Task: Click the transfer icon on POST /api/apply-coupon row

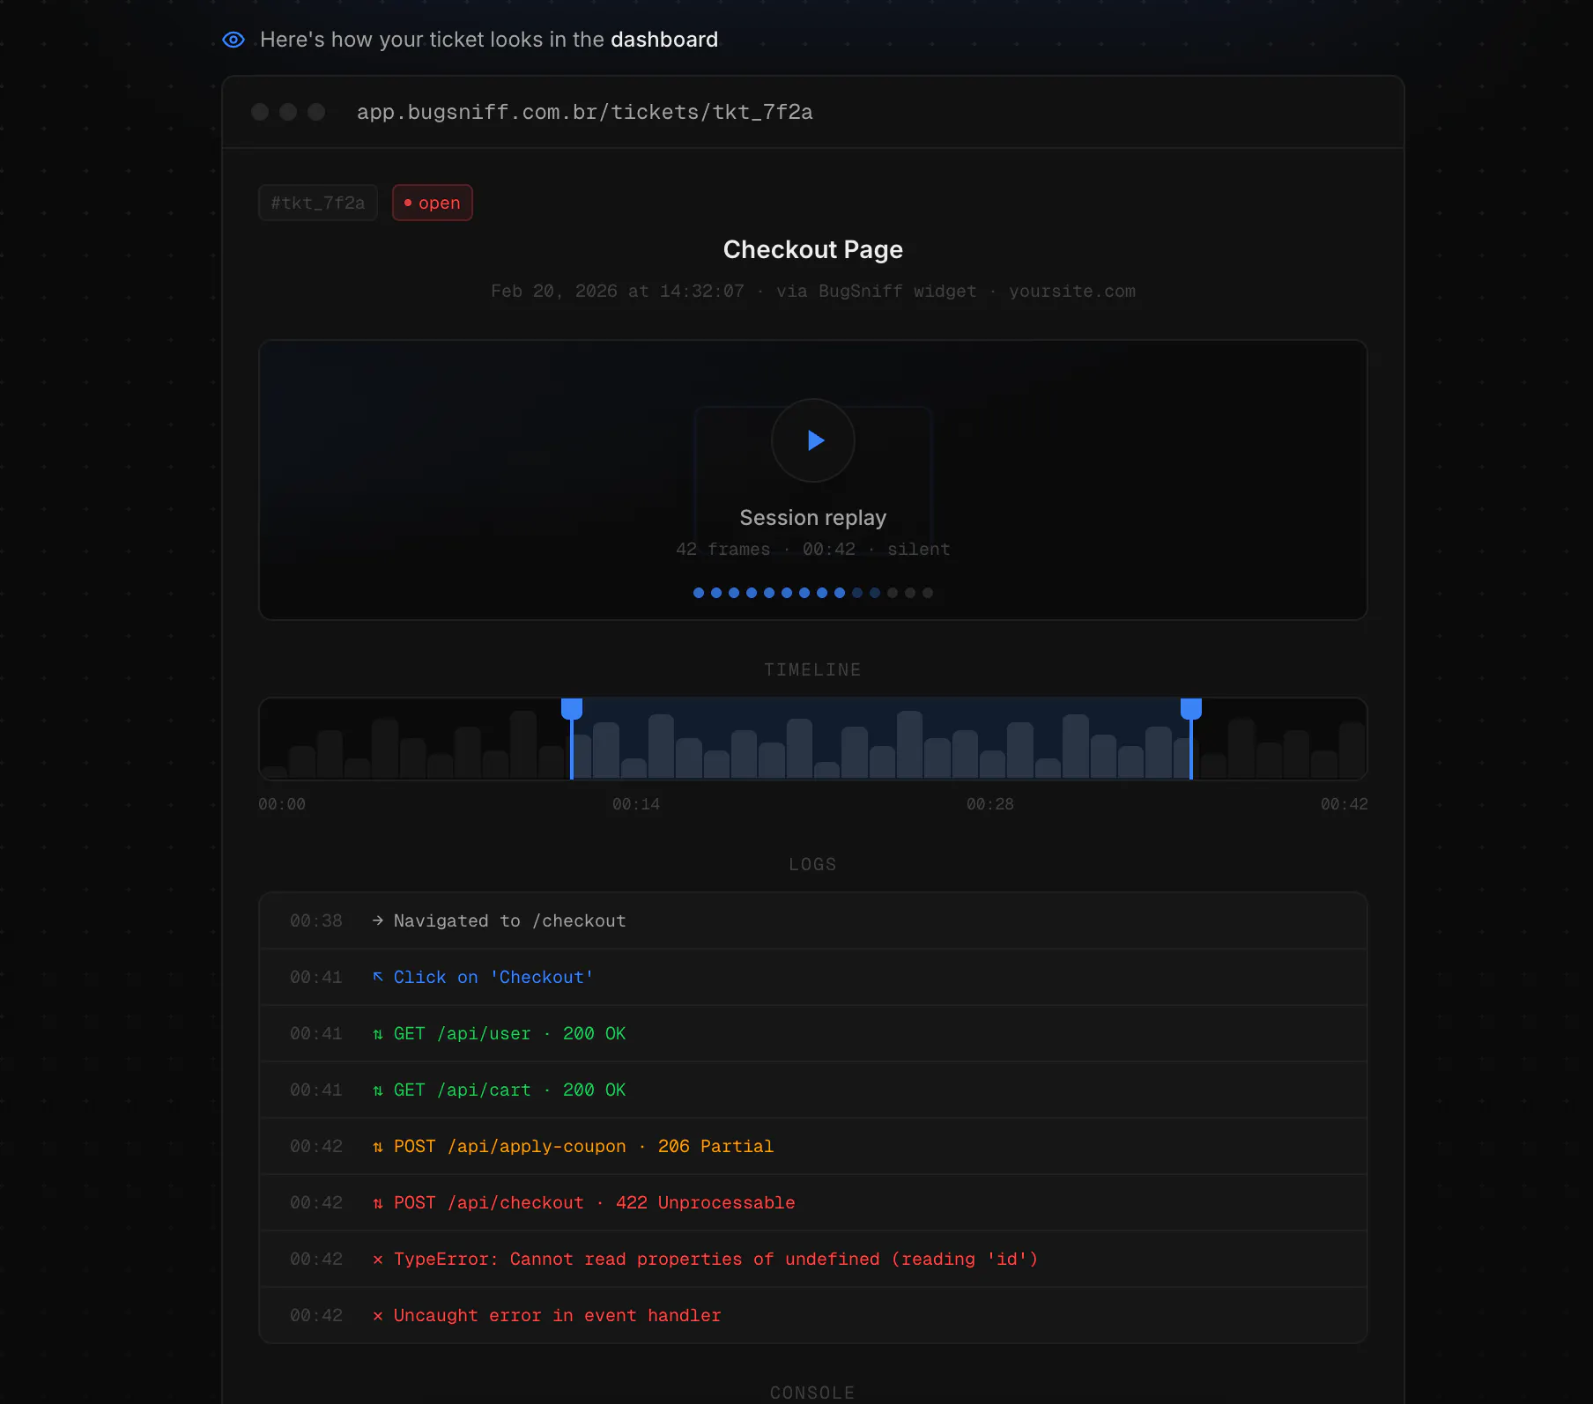Action: click(378, 1147)
